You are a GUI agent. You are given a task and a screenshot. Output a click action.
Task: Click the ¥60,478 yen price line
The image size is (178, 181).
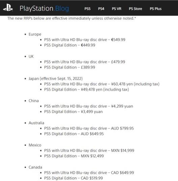point(102,84)
